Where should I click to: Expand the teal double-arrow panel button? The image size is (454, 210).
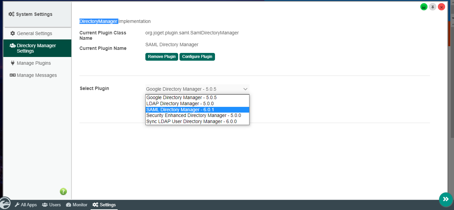446,199
